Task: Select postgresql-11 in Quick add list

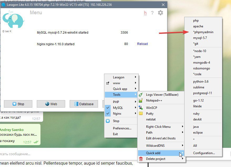Action: pyautogui.click(x=203, y=93)
